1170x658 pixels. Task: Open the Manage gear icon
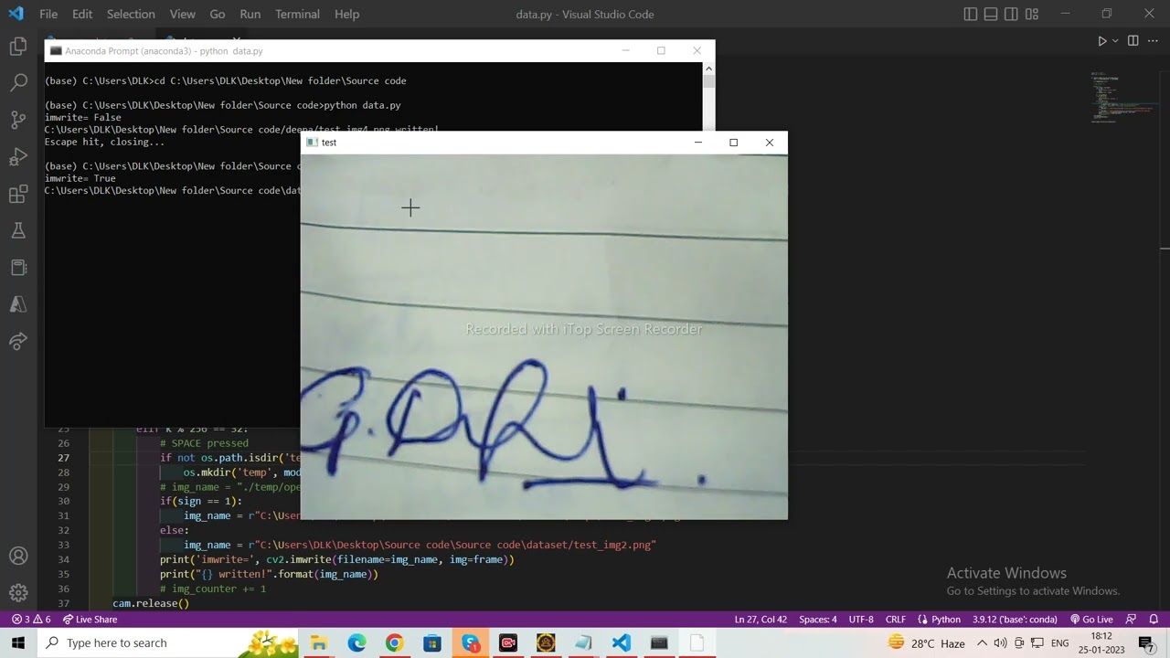tap(18, 593)
